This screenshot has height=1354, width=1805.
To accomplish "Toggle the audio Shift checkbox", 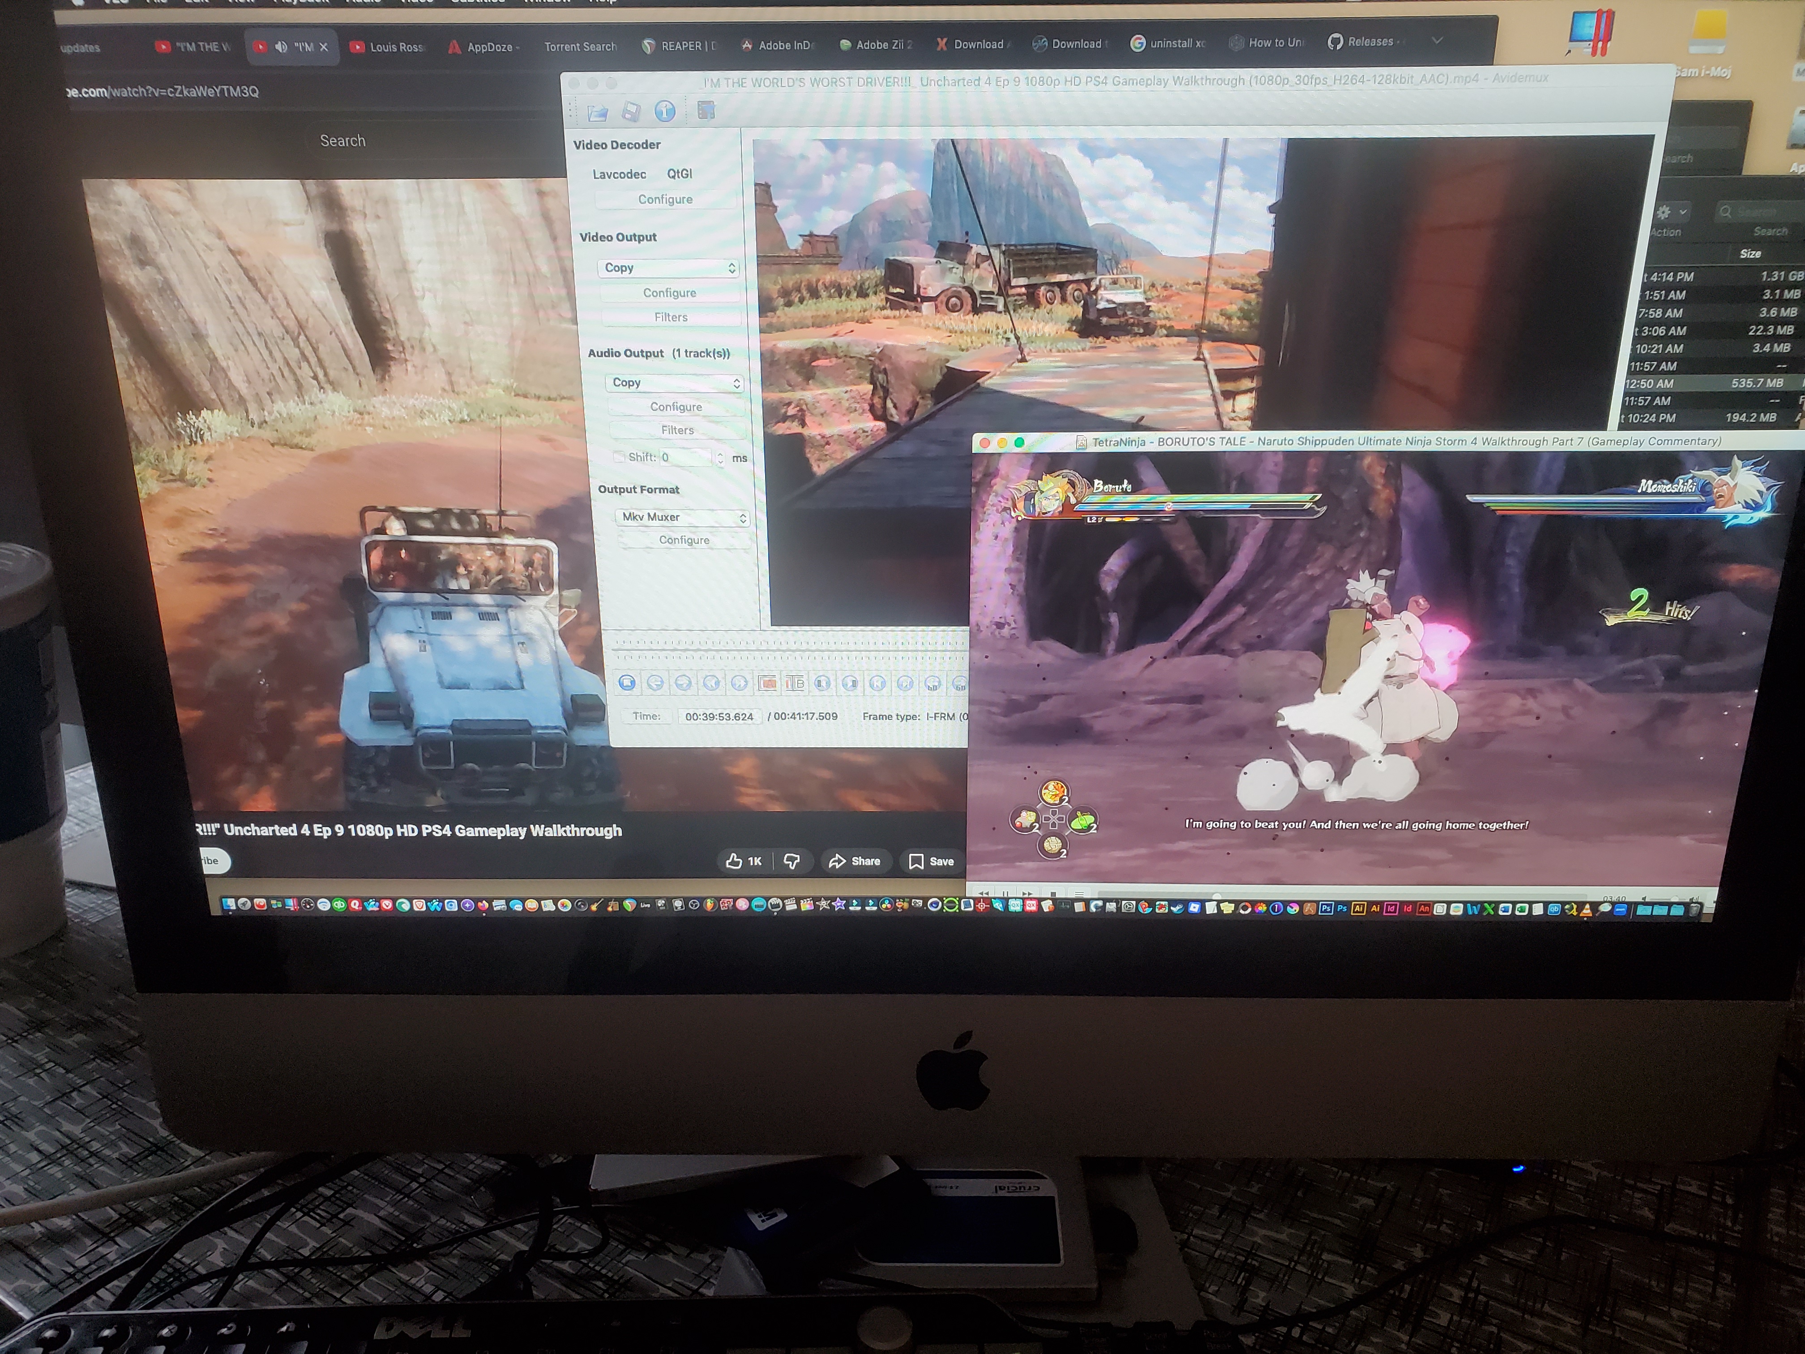I will [x=619, y=457].
